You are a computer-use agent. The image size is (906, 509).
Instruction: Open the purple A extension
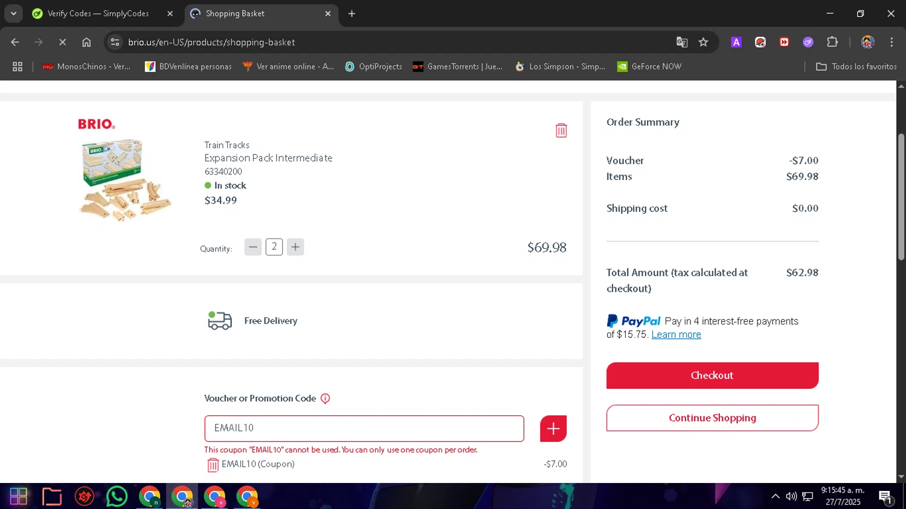[x=736, y=42]
